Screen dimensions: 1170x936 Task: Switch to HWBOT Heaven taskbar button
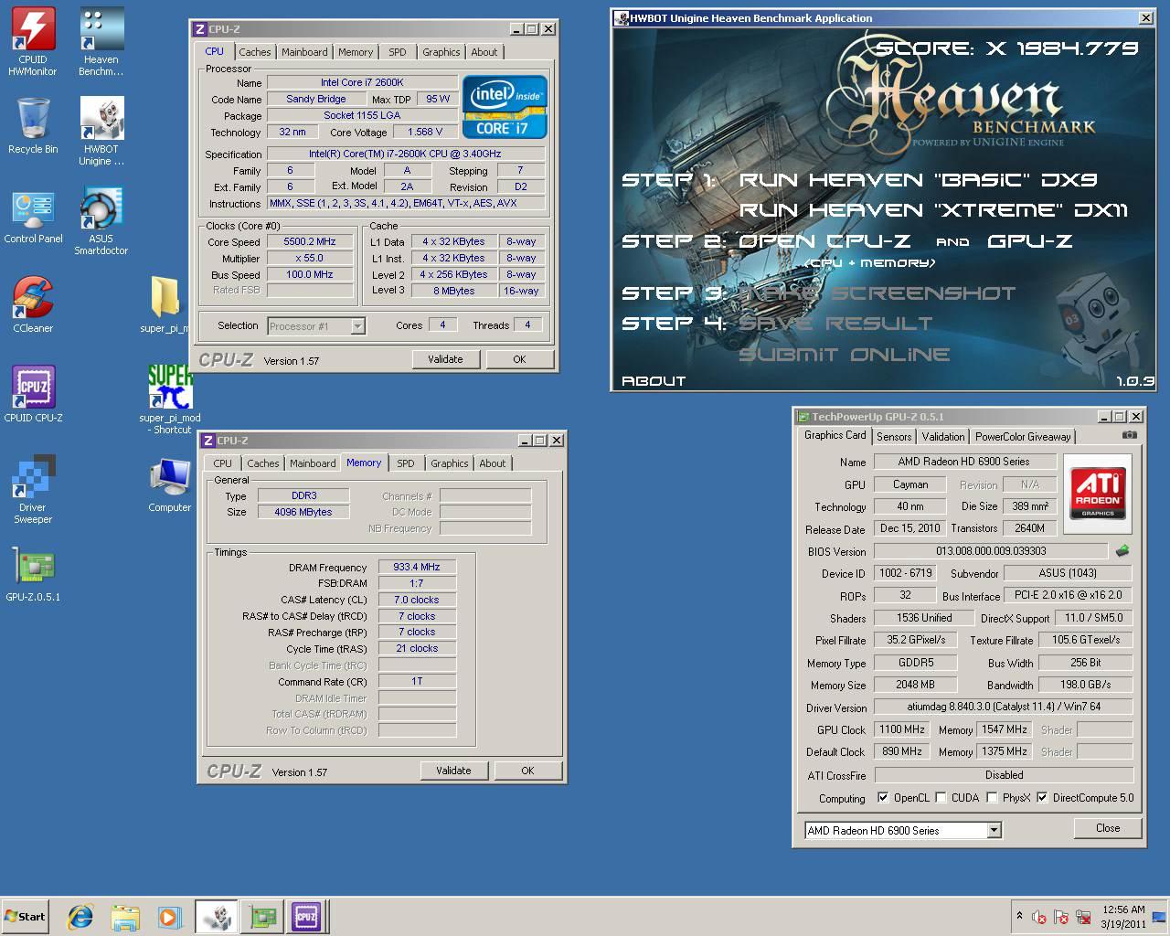point(217,916)
